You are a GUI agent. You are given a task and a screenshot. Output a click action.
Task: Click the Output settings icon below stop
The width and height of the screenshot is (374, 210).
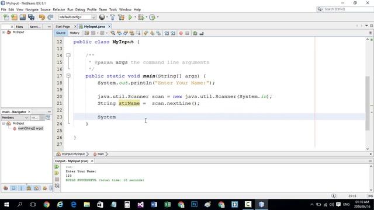click(x=57, y=185)
